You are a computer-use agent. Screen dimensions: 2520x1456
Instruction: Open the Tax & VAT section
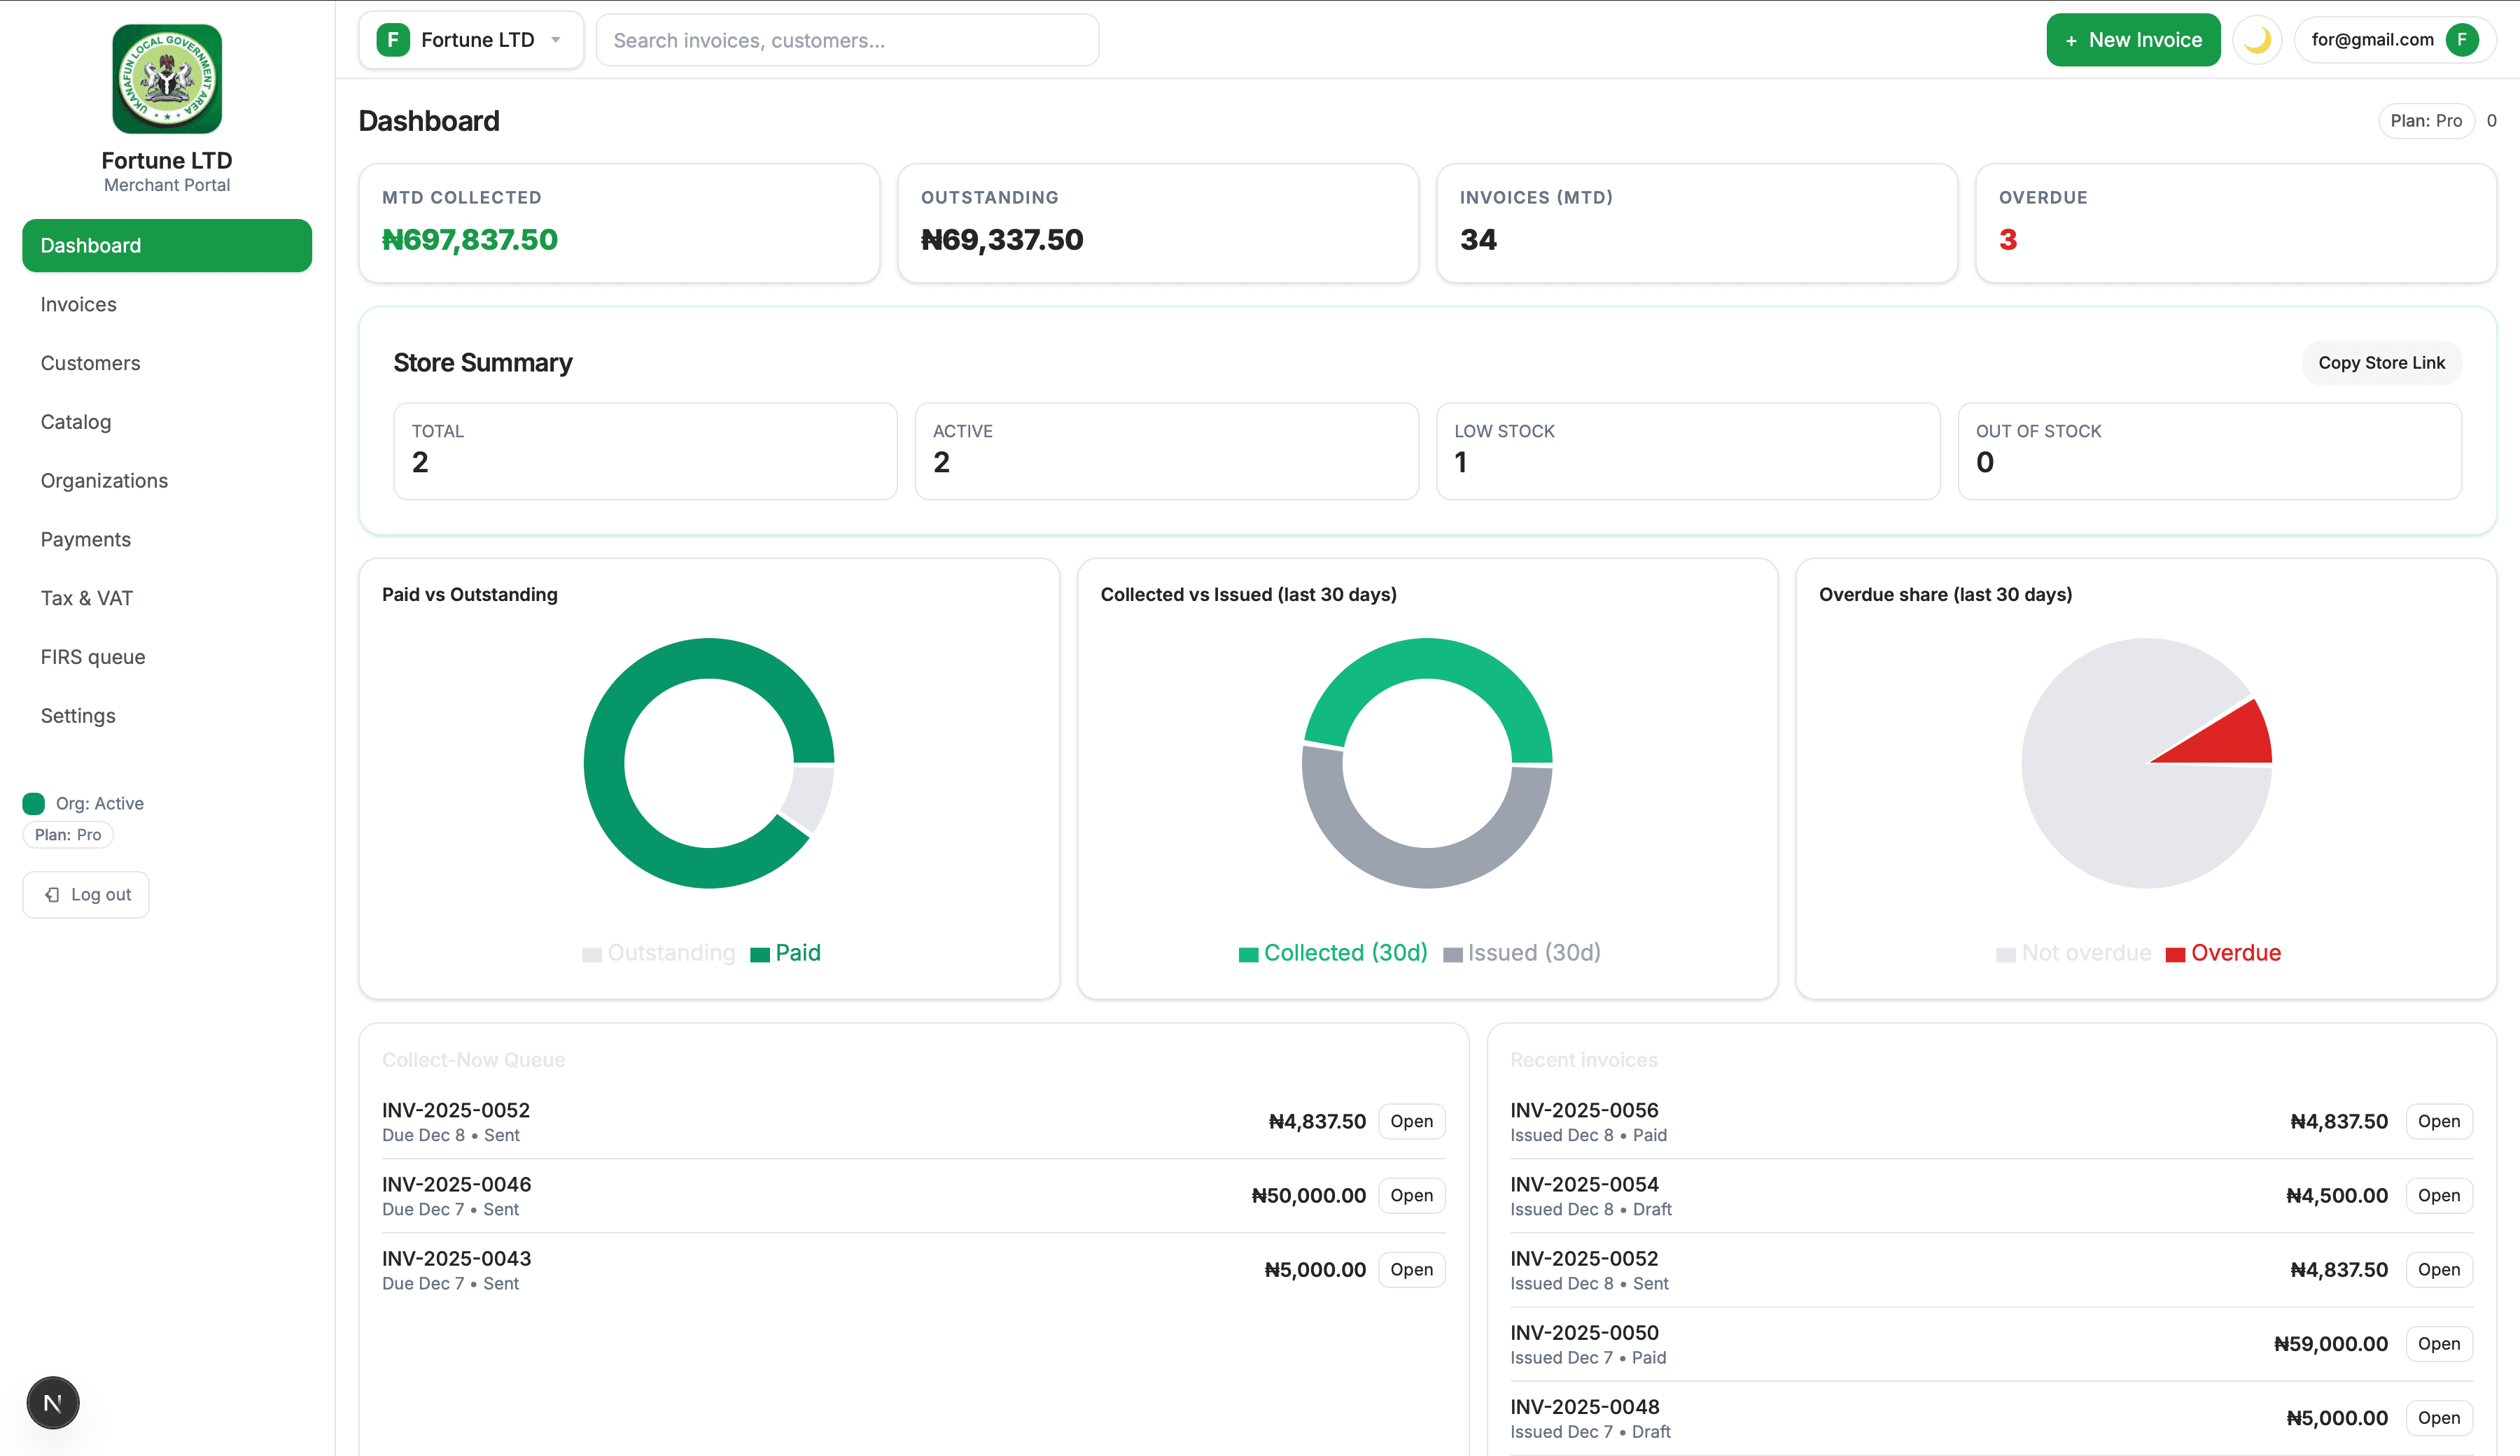[x=87, y=598]
